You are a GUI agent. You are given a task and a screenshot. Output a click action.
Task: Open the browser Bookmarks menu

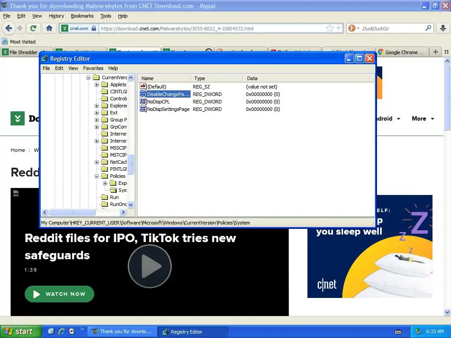pos(82,16)
